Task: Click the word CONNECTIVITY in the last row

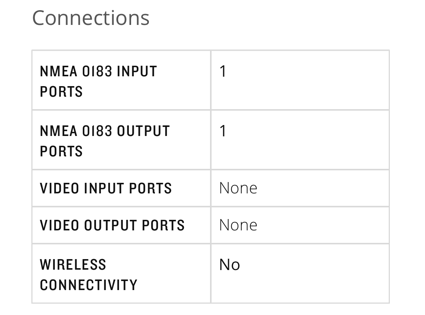Action: 88,285
